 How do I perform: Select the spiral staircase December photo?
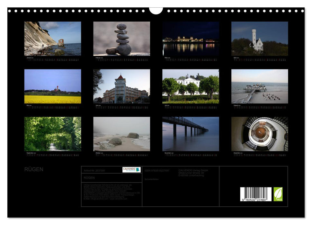pyautogui.click(x=260, y=134)
